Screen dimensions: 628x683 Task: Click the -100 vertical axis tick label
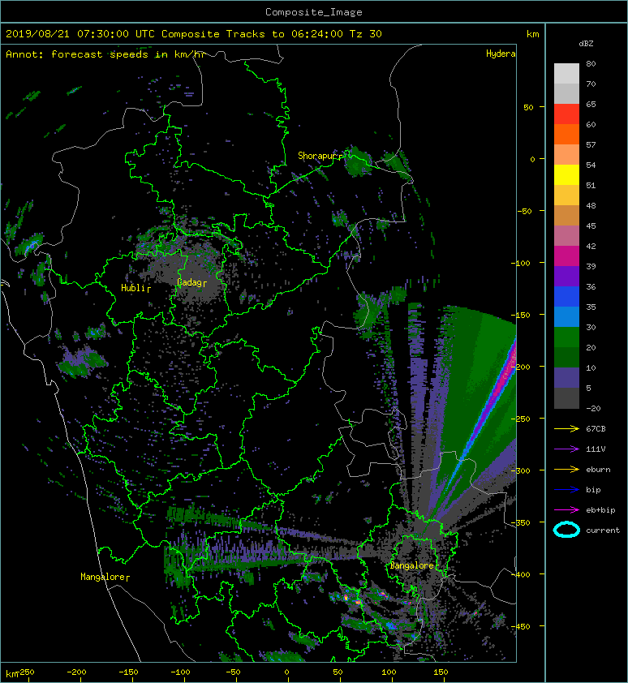pos(520,263)
